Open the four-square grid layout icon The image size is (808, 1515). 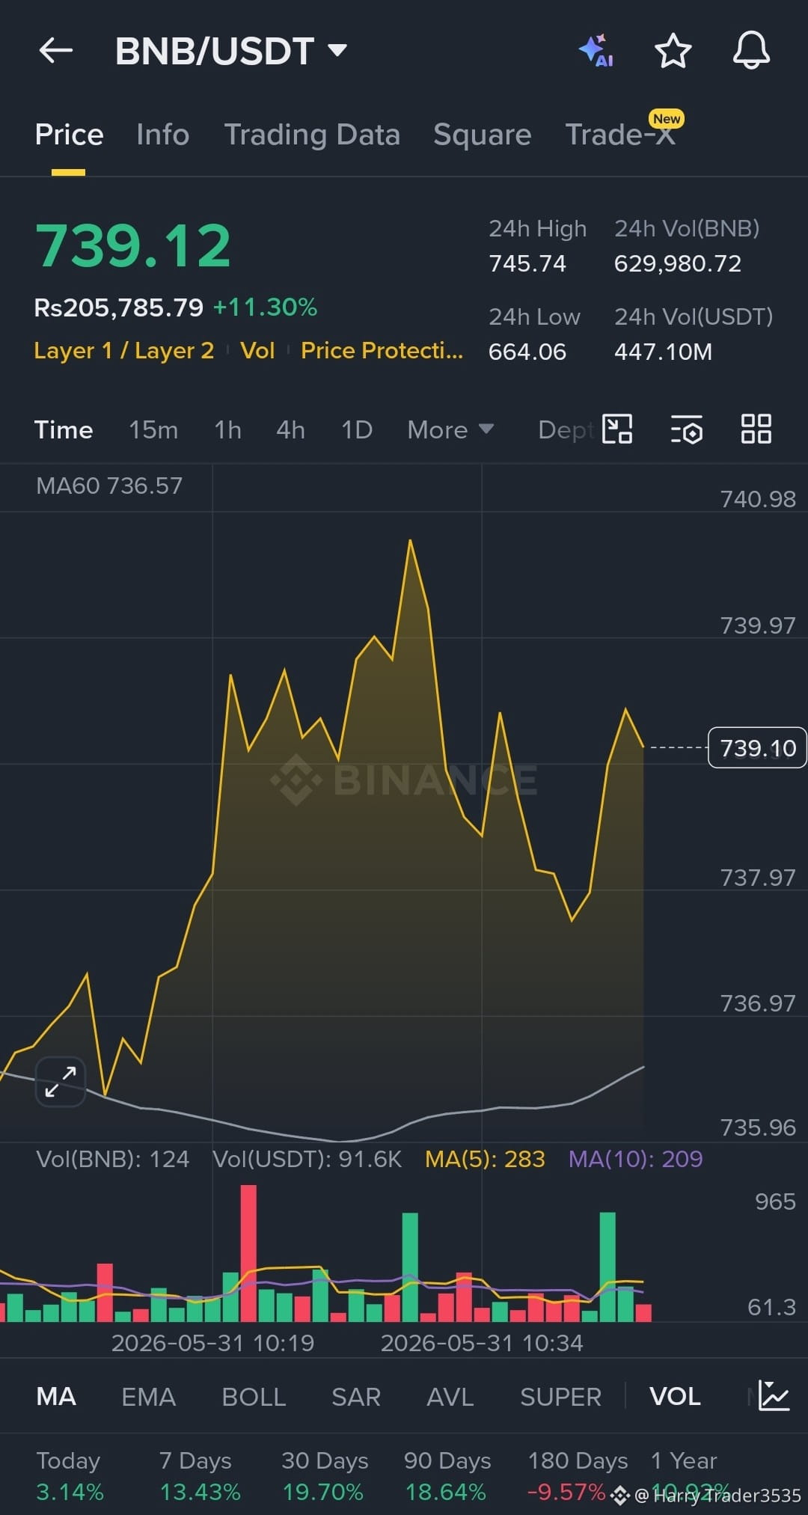pyautogui.click(x=756, y=429)
